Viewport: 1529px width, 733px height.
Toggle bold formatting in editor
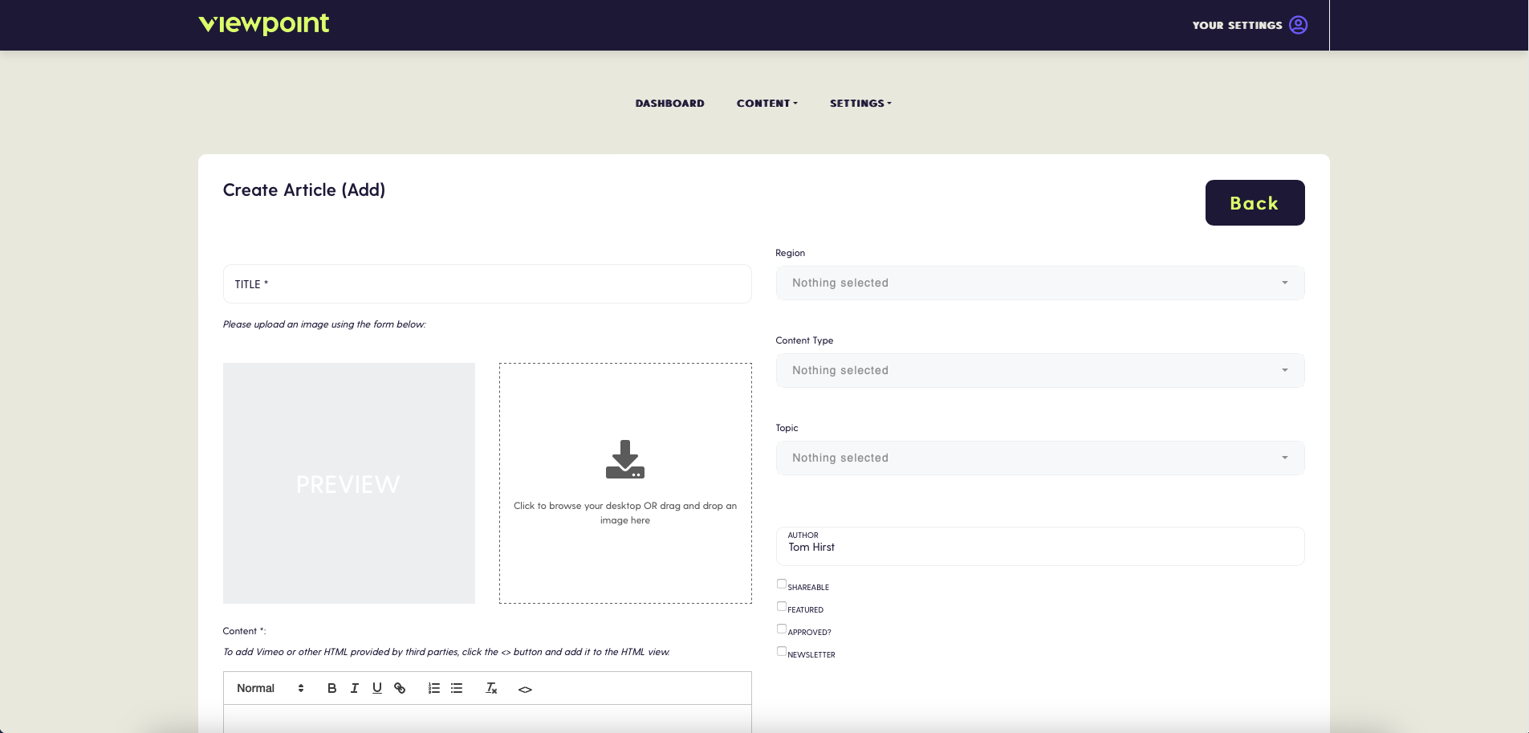tap(331, 688)
